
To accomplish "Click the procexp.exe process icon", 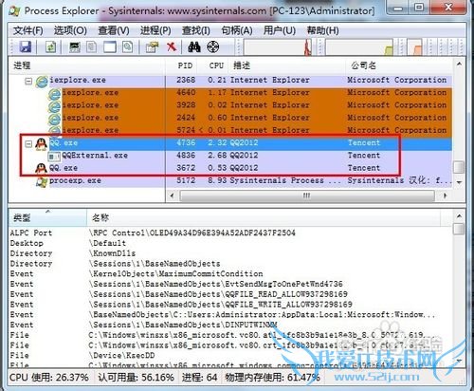I will click(42, 181).
